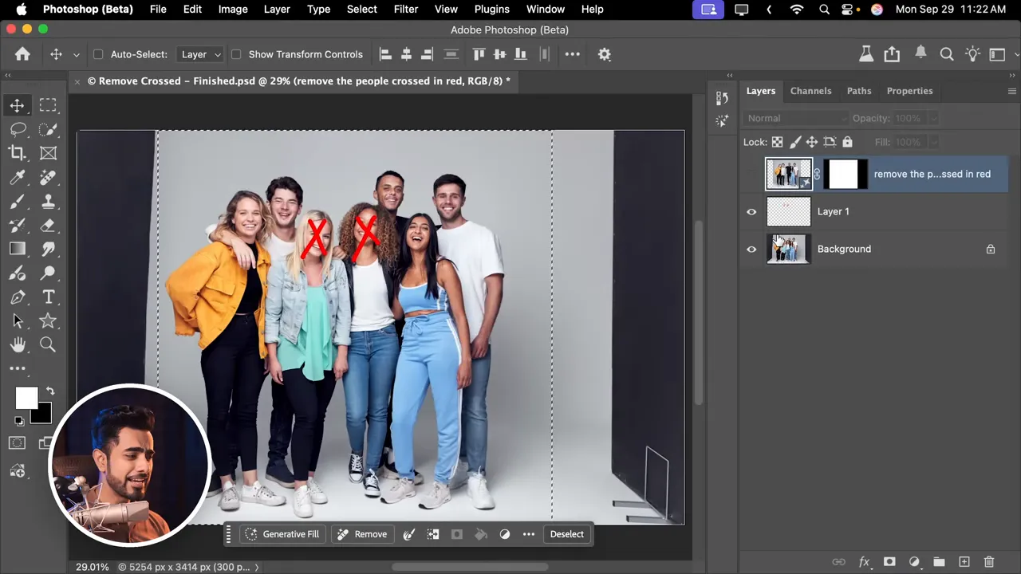This screenshot has width=1021, height=574.
Task: Add a layer mask from Layers panel
Action: 889,562
